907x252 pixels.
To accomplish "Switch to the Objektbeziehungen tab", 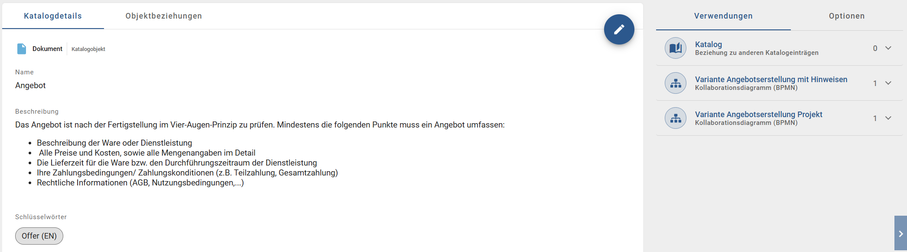I will [x=163, y=16].
